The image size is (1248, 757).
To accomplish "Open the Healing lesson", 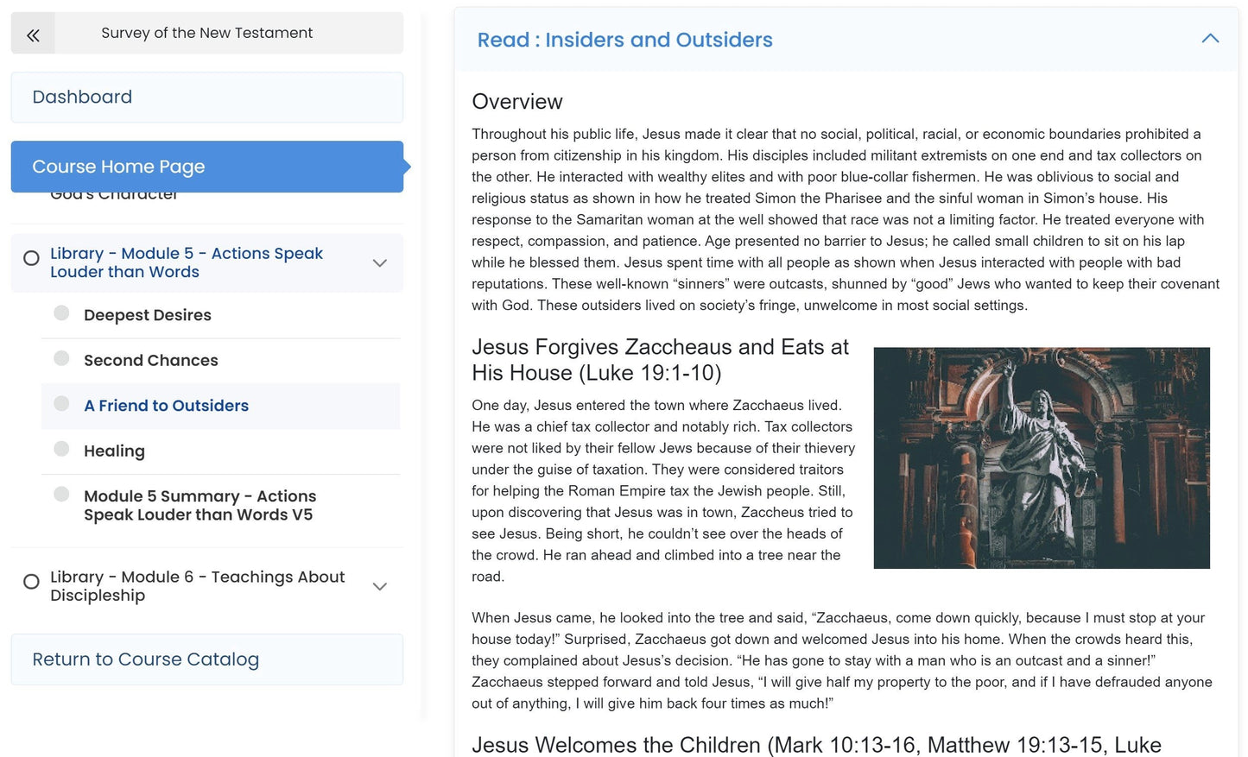I will pyautogui.click(x=114, y=451).
